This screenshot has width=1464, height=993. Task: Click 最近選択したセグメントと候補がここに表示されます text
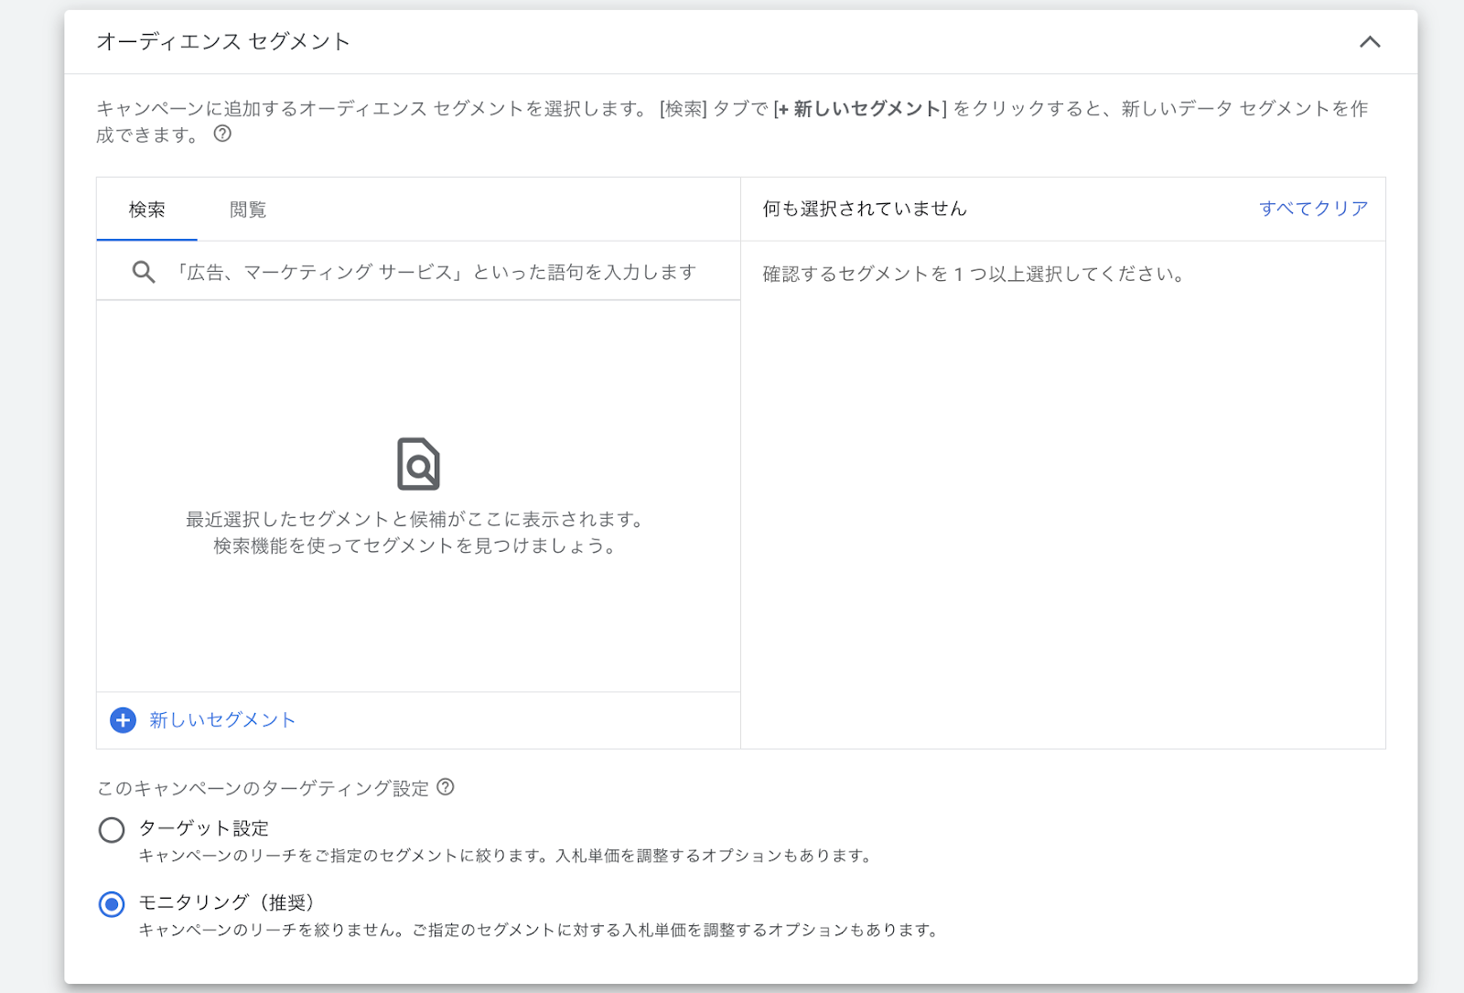point(417,519)
